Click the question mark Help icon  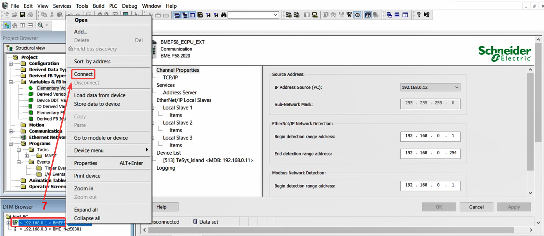click(419, 15)
